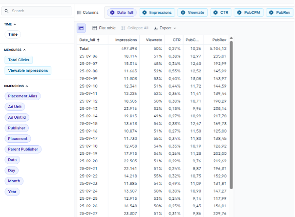Sort by the Date_full column header

pos(89,40)
